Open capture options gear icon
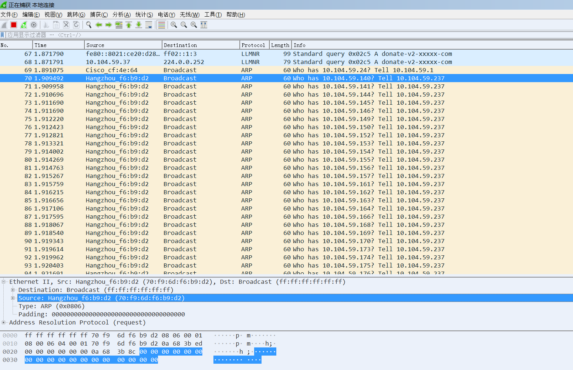 click(x=34, y=25)
